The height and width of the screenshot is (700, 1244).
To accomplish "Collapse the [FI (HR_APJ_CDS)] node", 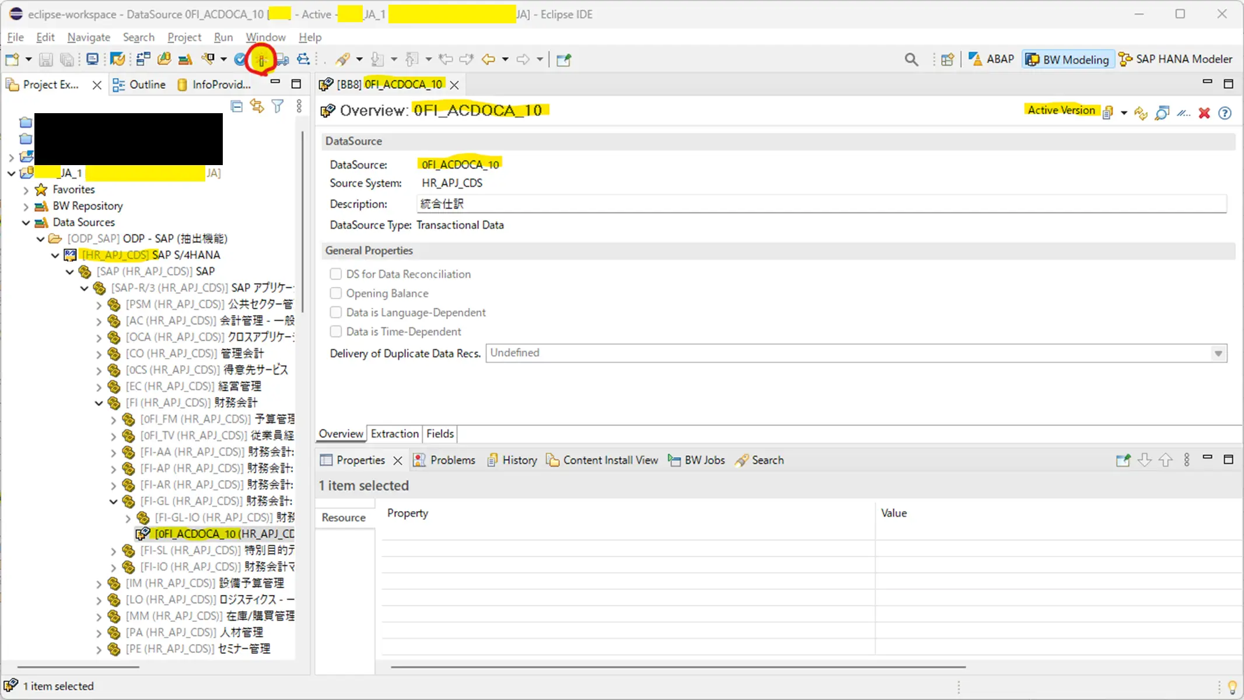I will (x=99, y=403).
